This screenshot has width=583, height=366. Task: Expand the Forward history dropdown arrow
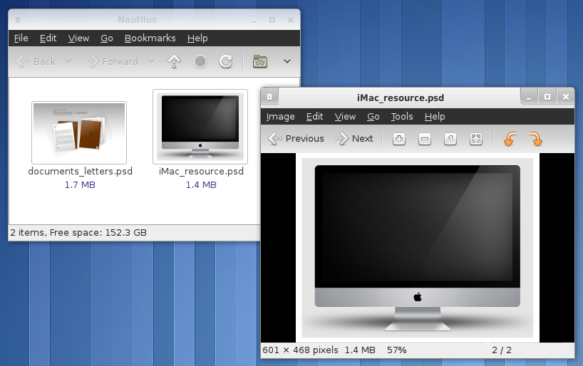151,61
